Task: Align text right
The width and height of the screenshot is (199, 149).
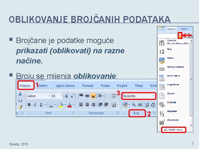Action: click(x=93, y=105)
